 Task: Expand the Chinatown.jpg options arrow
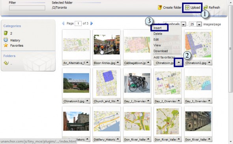pos(179,63)
